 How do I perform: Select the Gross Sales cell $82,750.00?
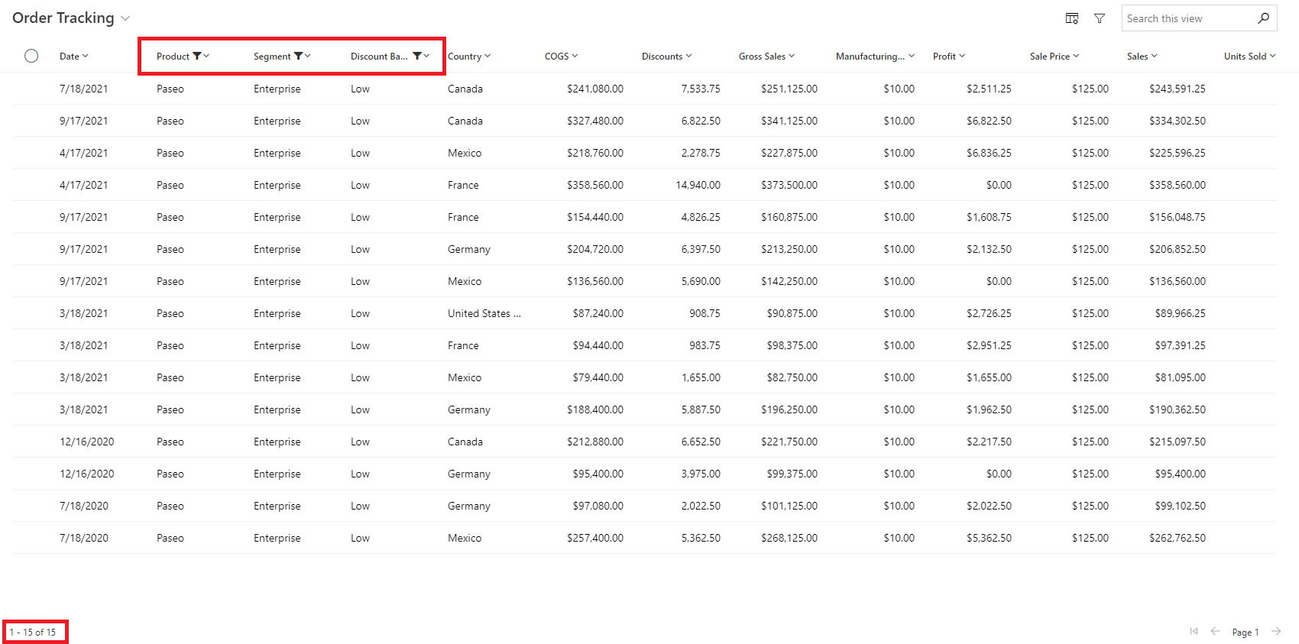click(792, 377)
